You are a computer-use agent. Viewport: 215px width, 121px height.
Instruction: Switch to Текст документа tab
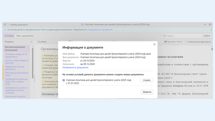tap(25, 36)
